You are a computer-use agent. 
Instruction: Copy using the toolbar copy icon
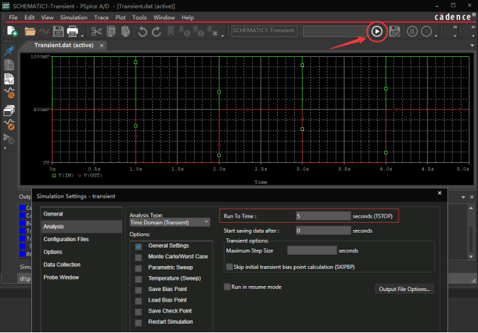112,31
